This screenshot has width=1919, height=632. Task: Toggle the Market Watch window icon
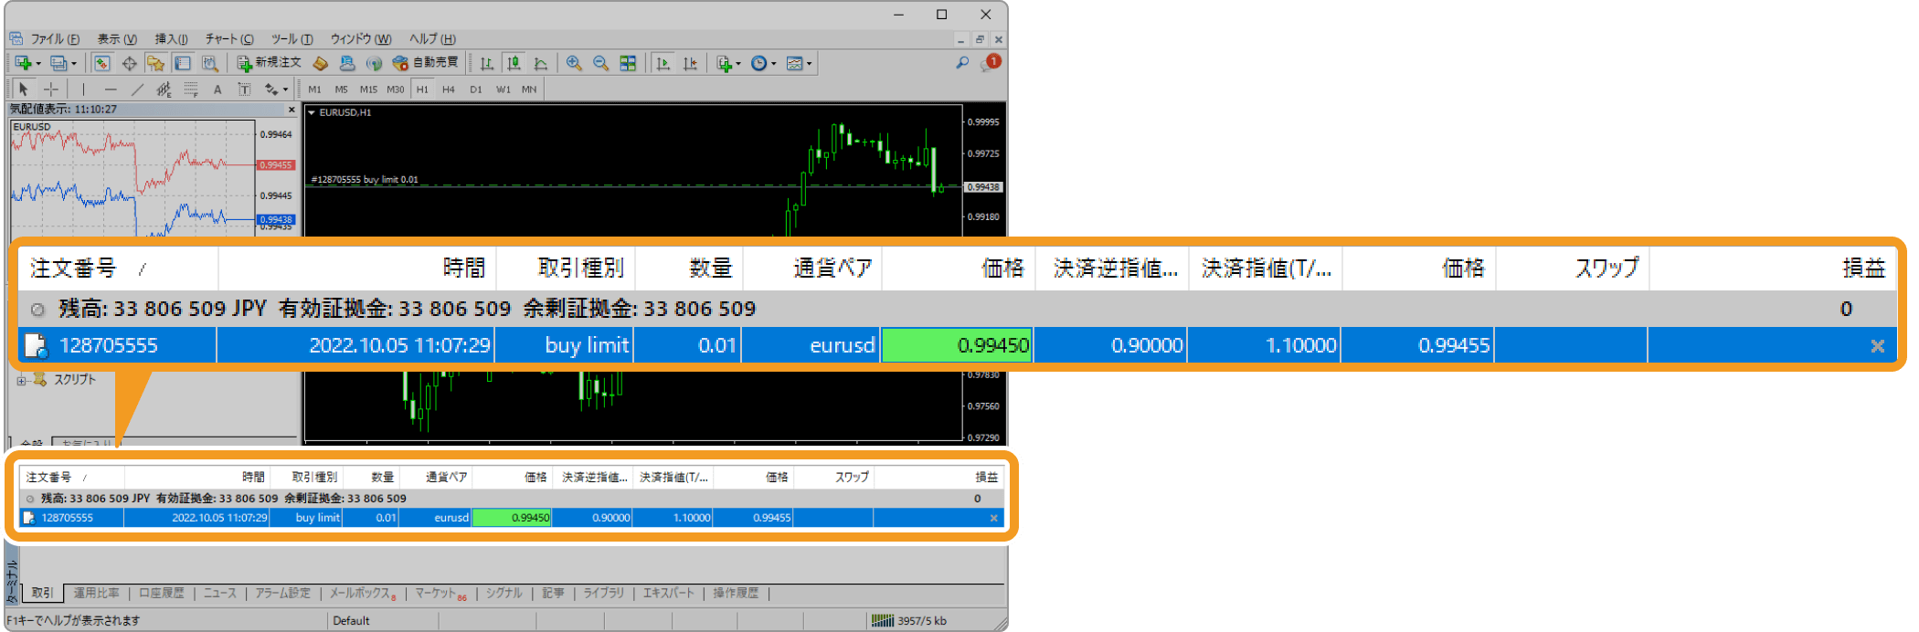click(x=102, y=63)
